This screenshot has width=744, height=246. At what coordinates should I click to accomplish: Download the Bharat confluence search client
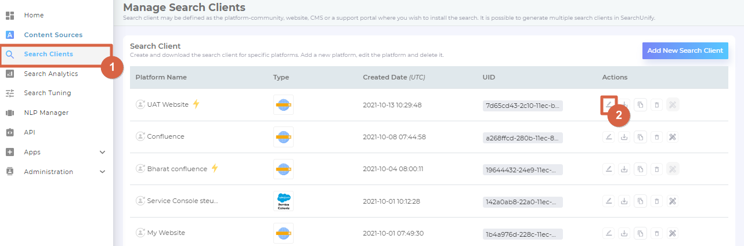[624, 169]
